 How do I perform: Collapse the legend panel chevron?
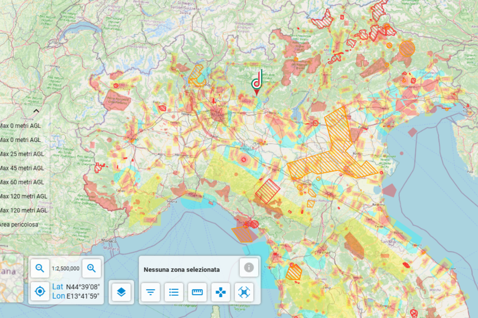[x=36, y=111]
